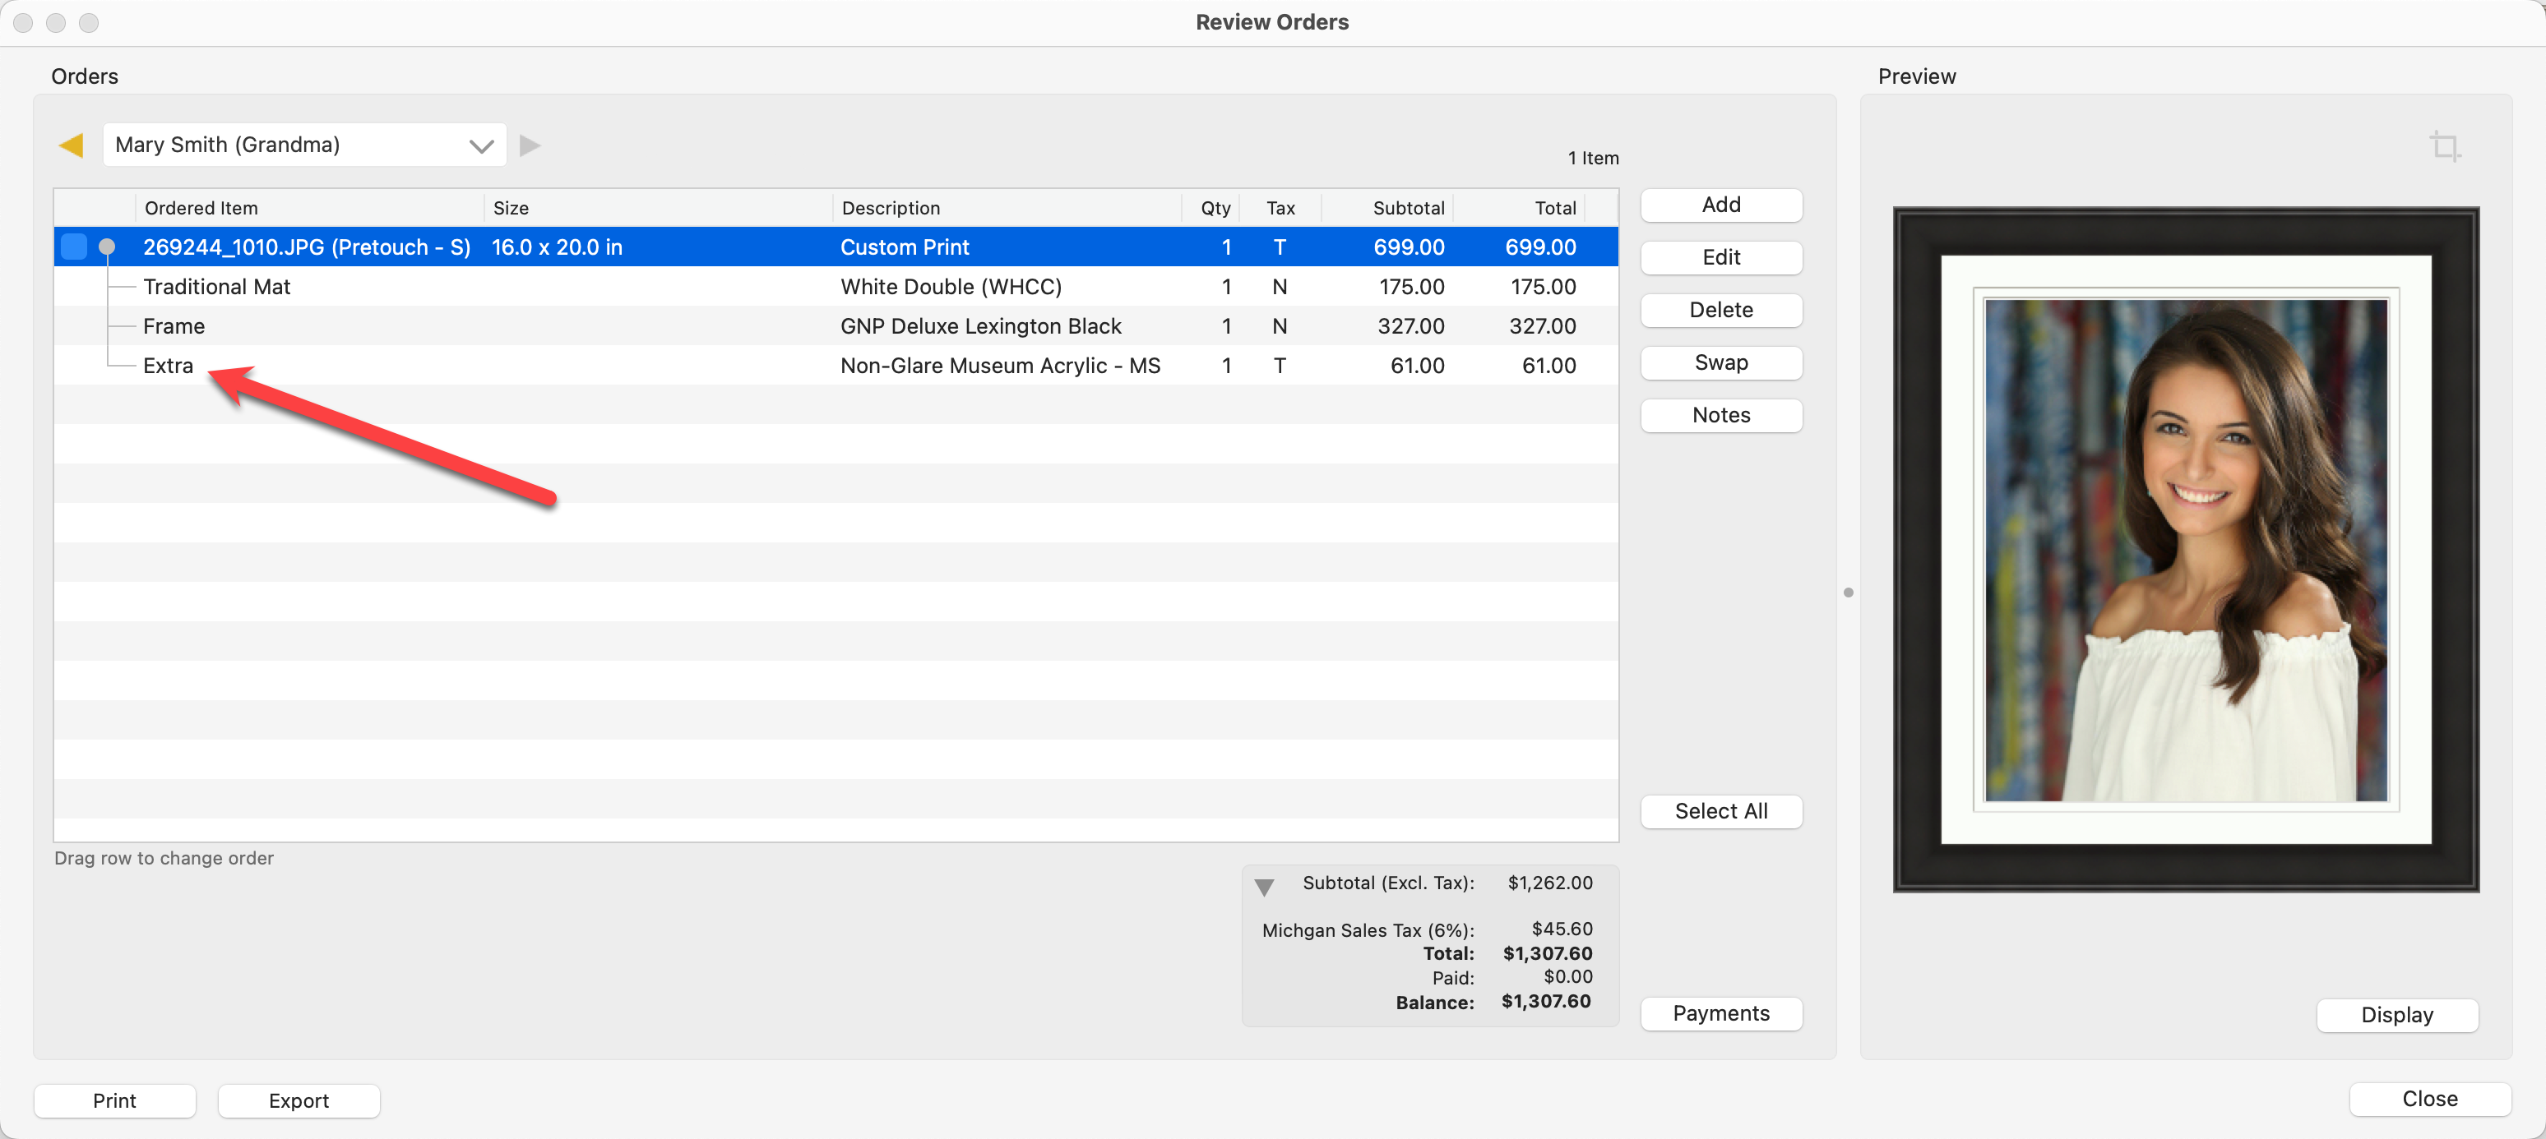Toggle blue checkbox on Custom Print row
The width and height of the screenshot is (2546, 1139).
click(74, 247)
